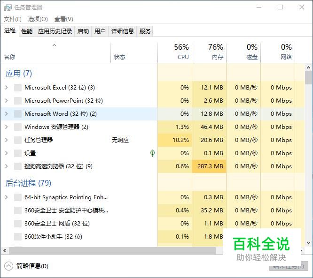Collapse to 简略信息 with the circle arrow icon
The image size is (313, 278).
8,266
